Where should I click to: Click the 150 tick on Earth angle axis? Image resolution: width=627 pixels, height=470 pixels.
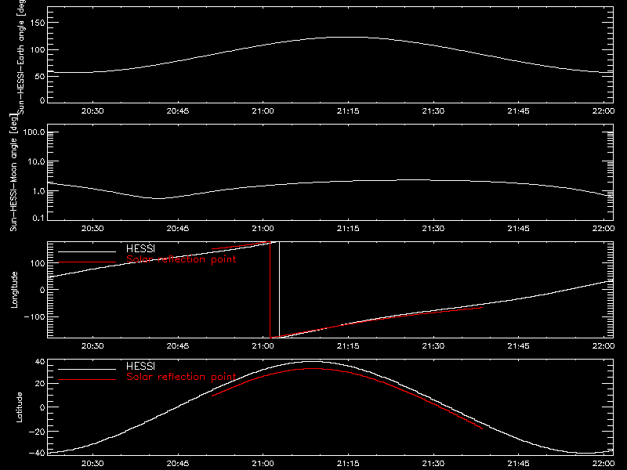click(x=37, y=23)
